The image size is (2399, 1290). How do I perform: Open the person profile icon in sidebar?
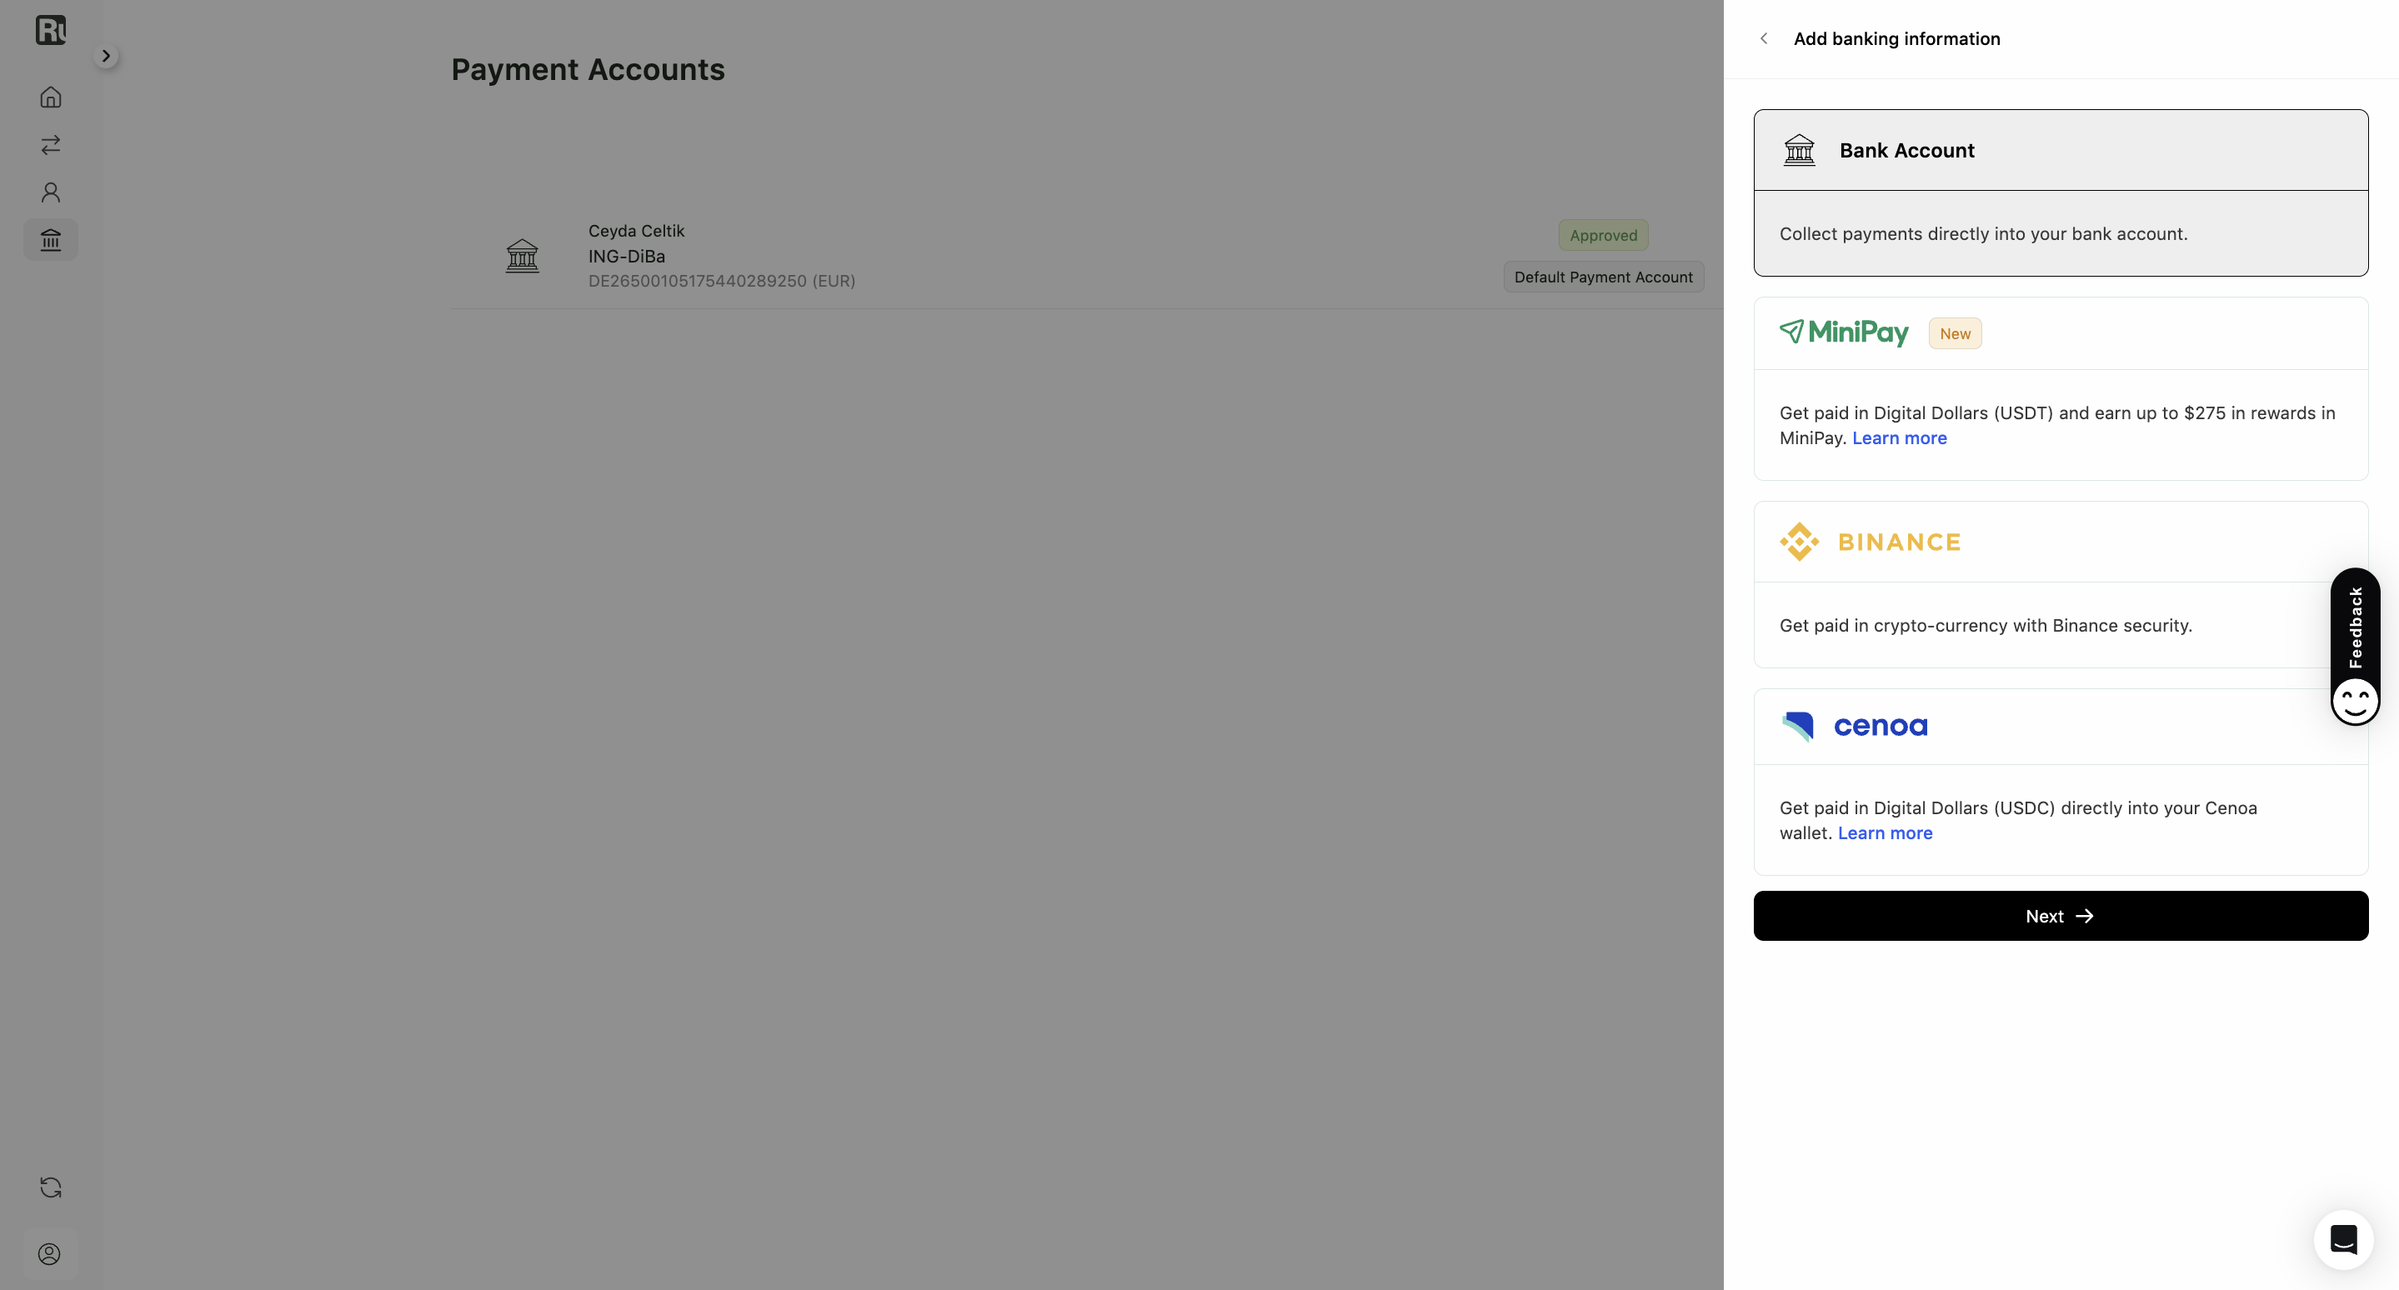[50, 192]
